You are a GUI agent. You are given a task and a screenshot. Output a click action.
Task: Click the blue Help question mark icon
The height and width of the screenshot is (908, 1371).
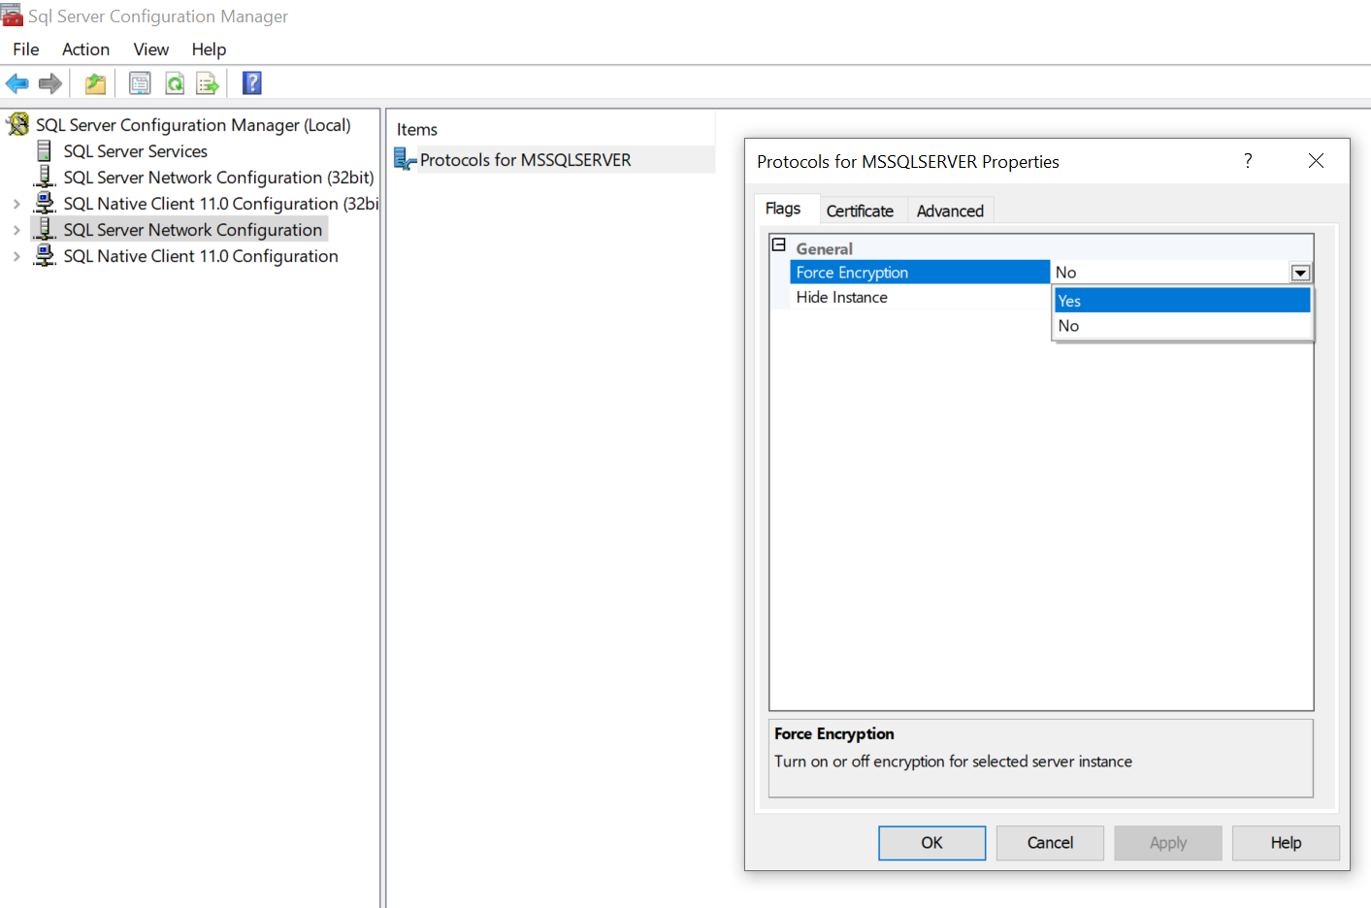[251, 82]
